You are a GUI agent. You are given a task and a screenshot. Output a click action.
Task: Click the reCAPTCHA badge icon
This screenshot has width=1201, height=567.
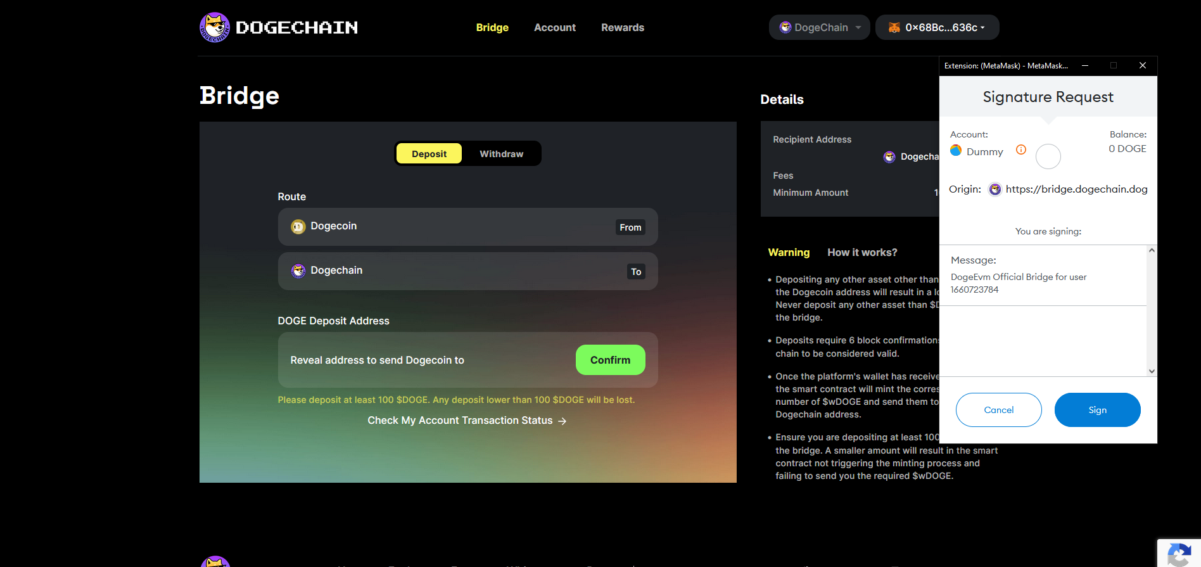pyautogui.click(x=1179, y=554)
